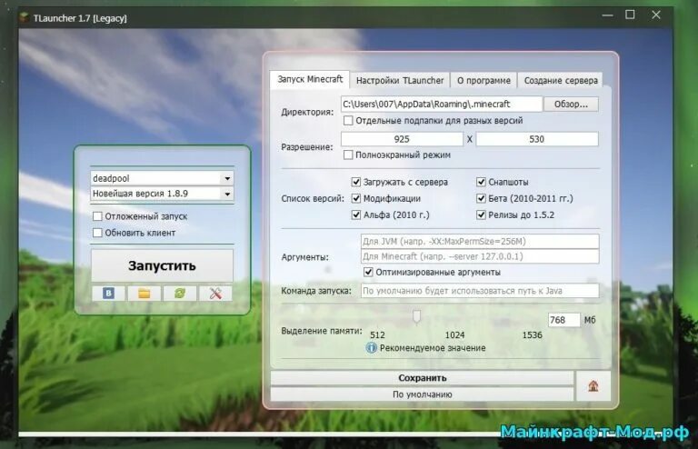Open settings via the tools icon button
Image resolution: width=698 pixels, height=449 pixels.
[x=215, y=294]
